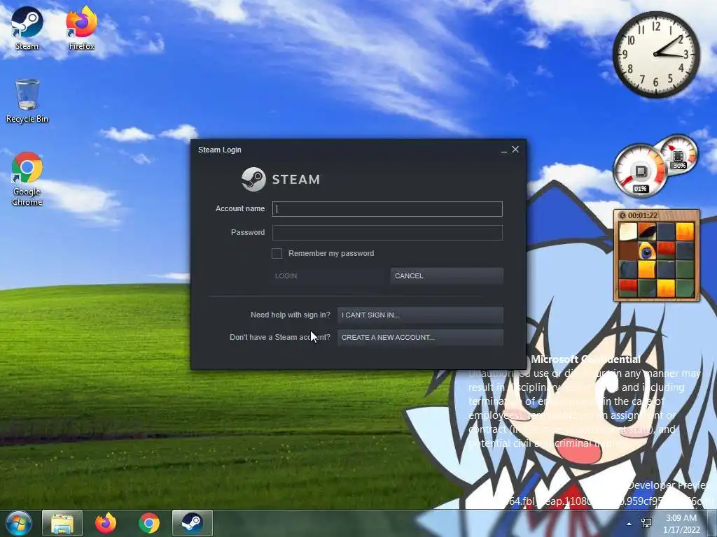This screenshot has height=537, width=717.
Task: Show hidden tray icons arrow
Action: 629,524
